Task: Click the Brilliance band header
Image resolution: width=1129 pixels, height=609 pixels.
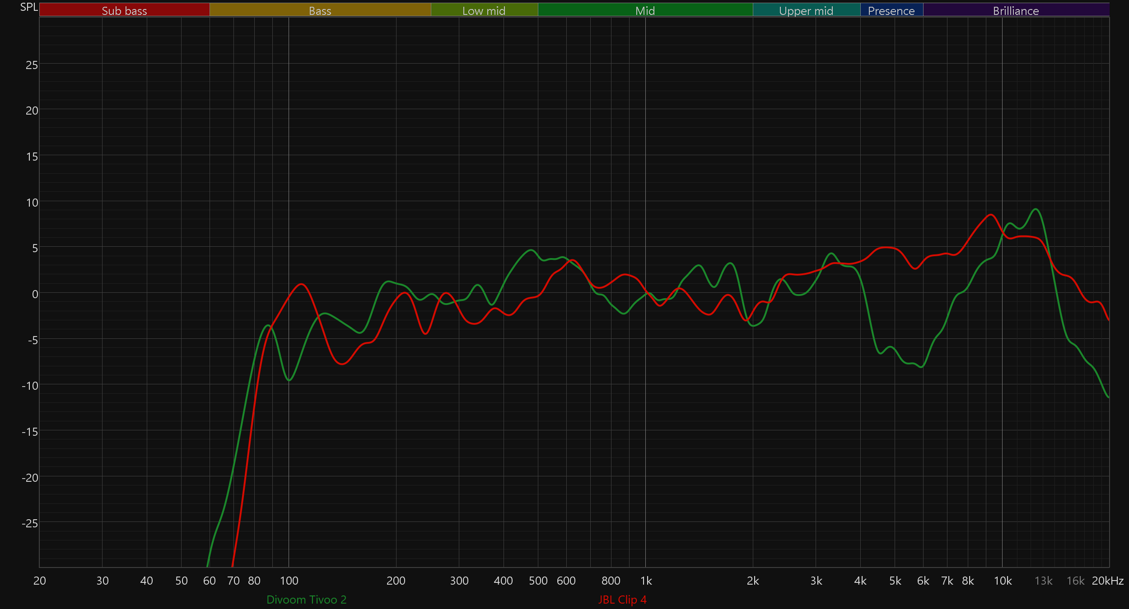Action: click(1016, 10)
